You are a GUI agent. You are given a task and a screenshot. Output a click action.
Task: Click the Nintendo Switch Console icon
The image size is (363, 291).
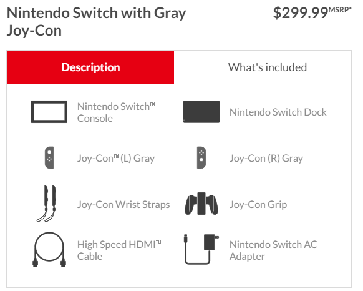(x=49, y=112)
